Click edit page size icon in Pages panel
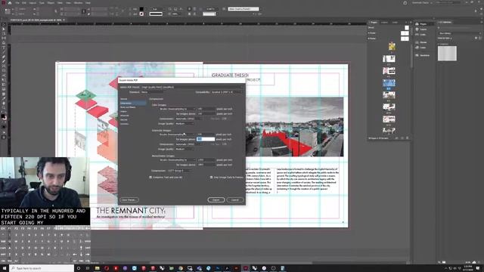 coord(396,138)
